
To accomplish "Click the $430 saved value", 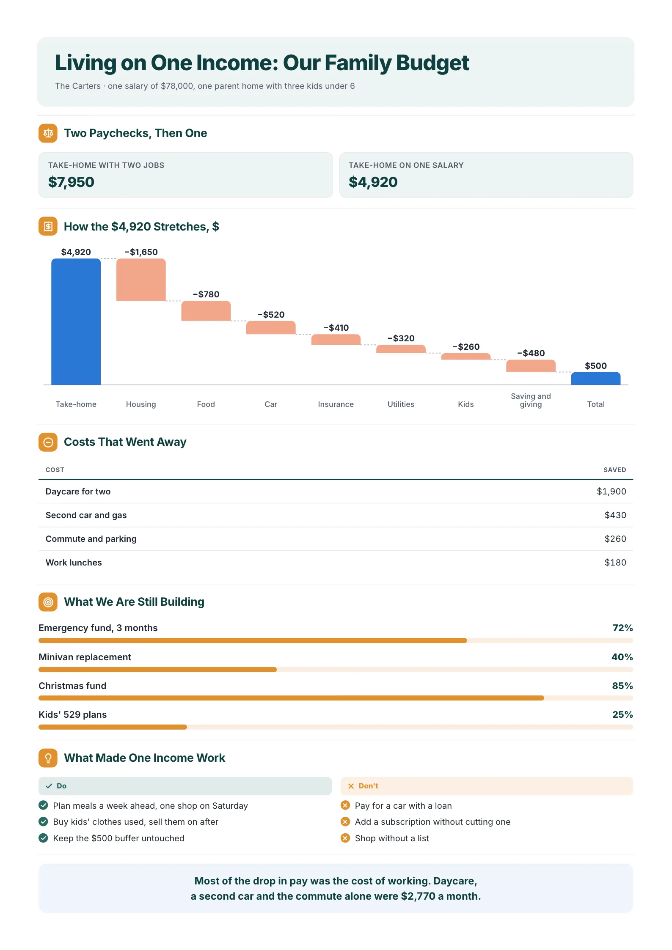I will [x=615, y=515].
